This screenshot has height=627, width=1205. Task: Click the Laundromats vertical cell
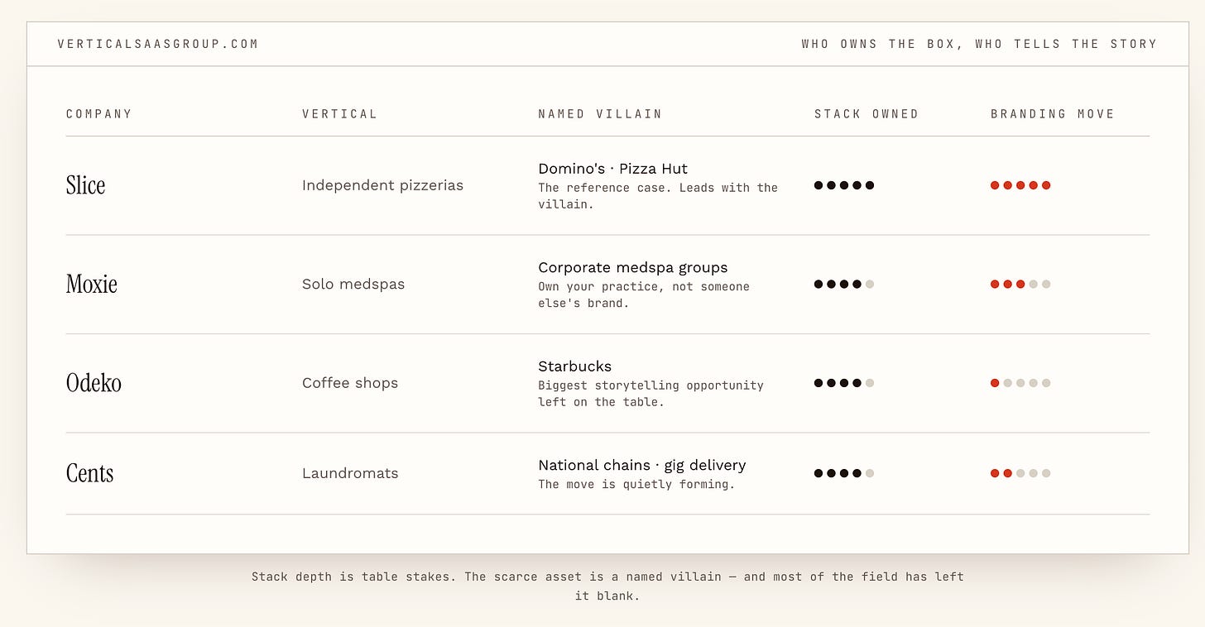click(x=350, y=473)
